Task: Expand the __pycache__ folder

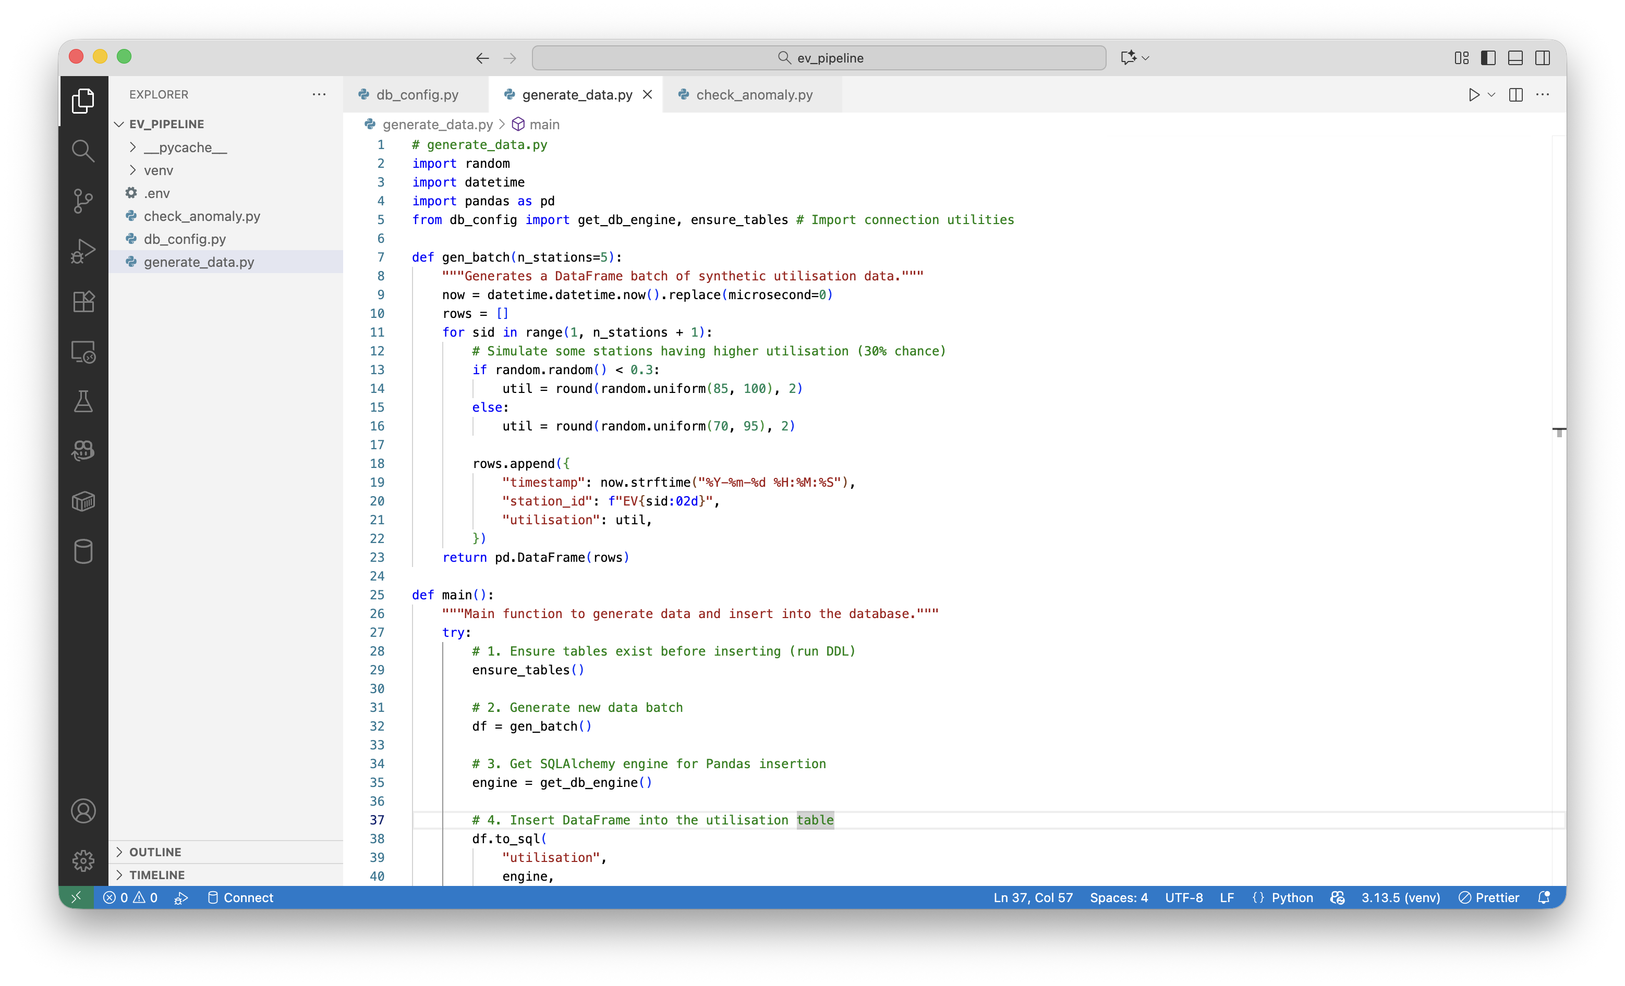Action: [185, 147]
